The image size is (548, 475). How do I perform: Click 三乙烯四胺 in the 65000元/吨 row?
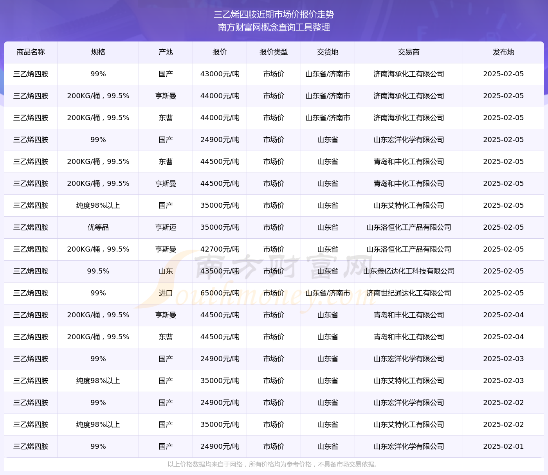(x=31, y=293)
